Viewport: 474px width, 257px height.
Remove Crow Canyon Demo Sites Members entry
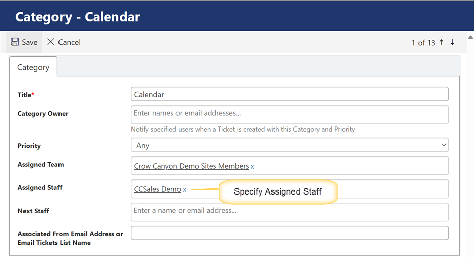coord(253,166)
